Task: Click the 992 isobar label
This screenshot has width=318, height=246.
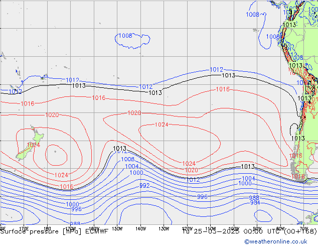Action: [144, 186]
